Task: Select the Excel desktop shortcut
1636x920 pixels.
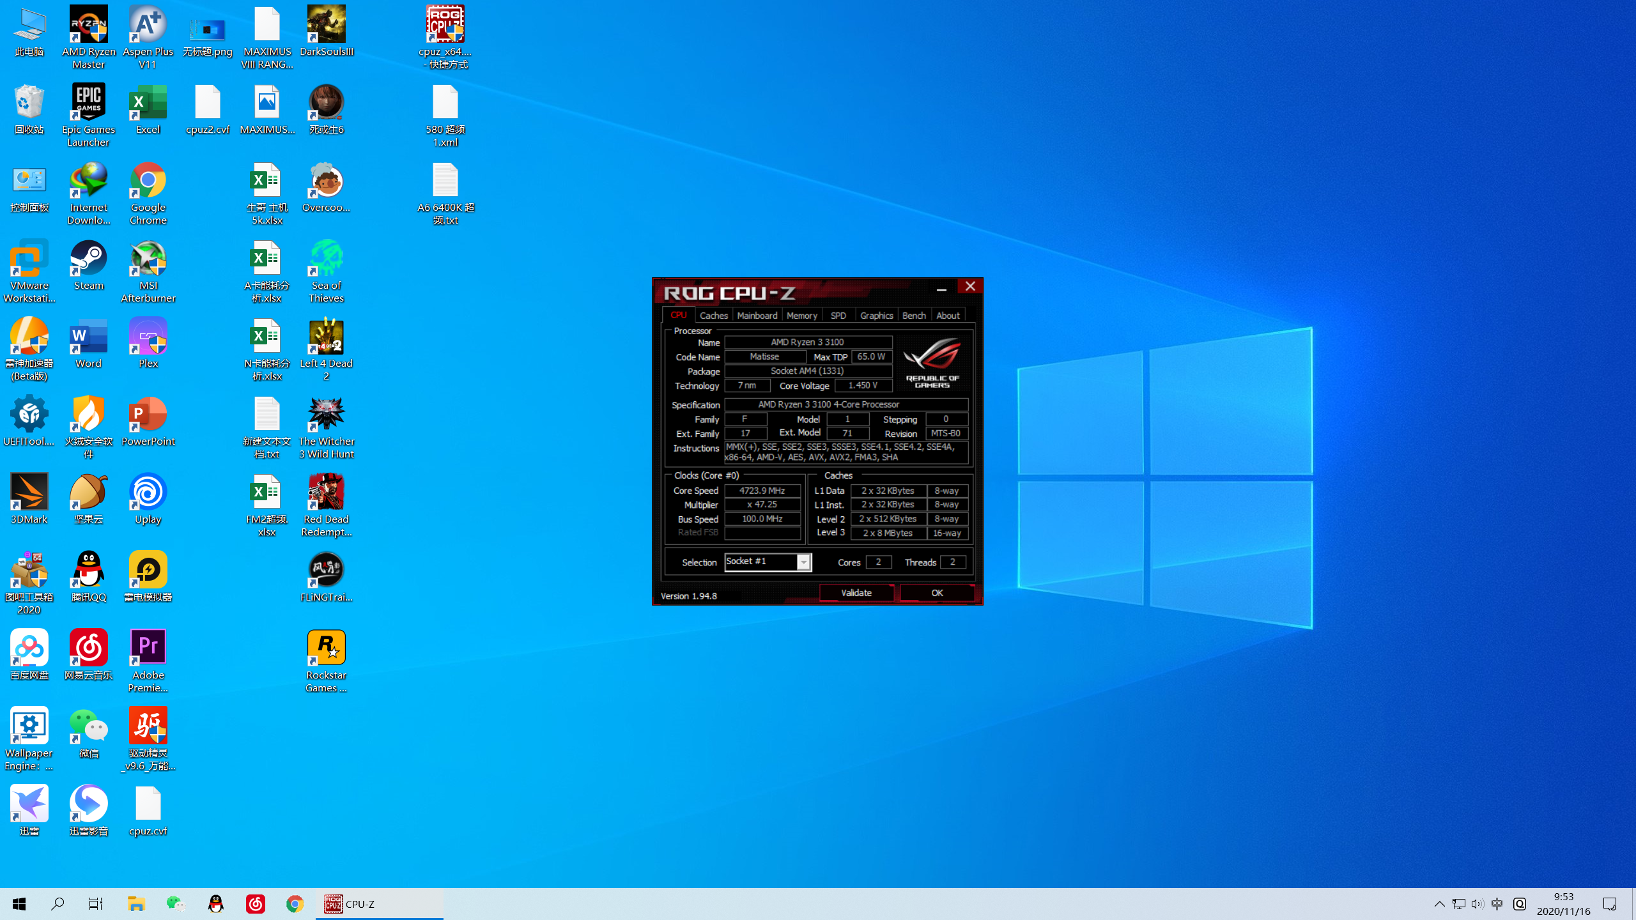Action: pyautogui.click(x=148, y=109)
